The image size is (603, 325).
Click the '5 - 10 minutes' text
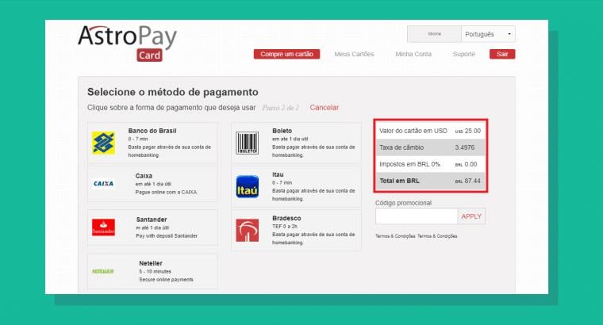click(155, 272)
